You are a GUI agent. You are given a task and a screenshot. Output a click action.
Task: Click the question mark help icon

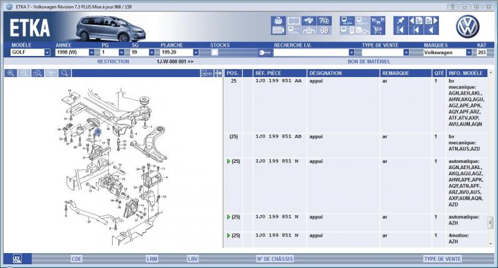[x=324, y=21]
